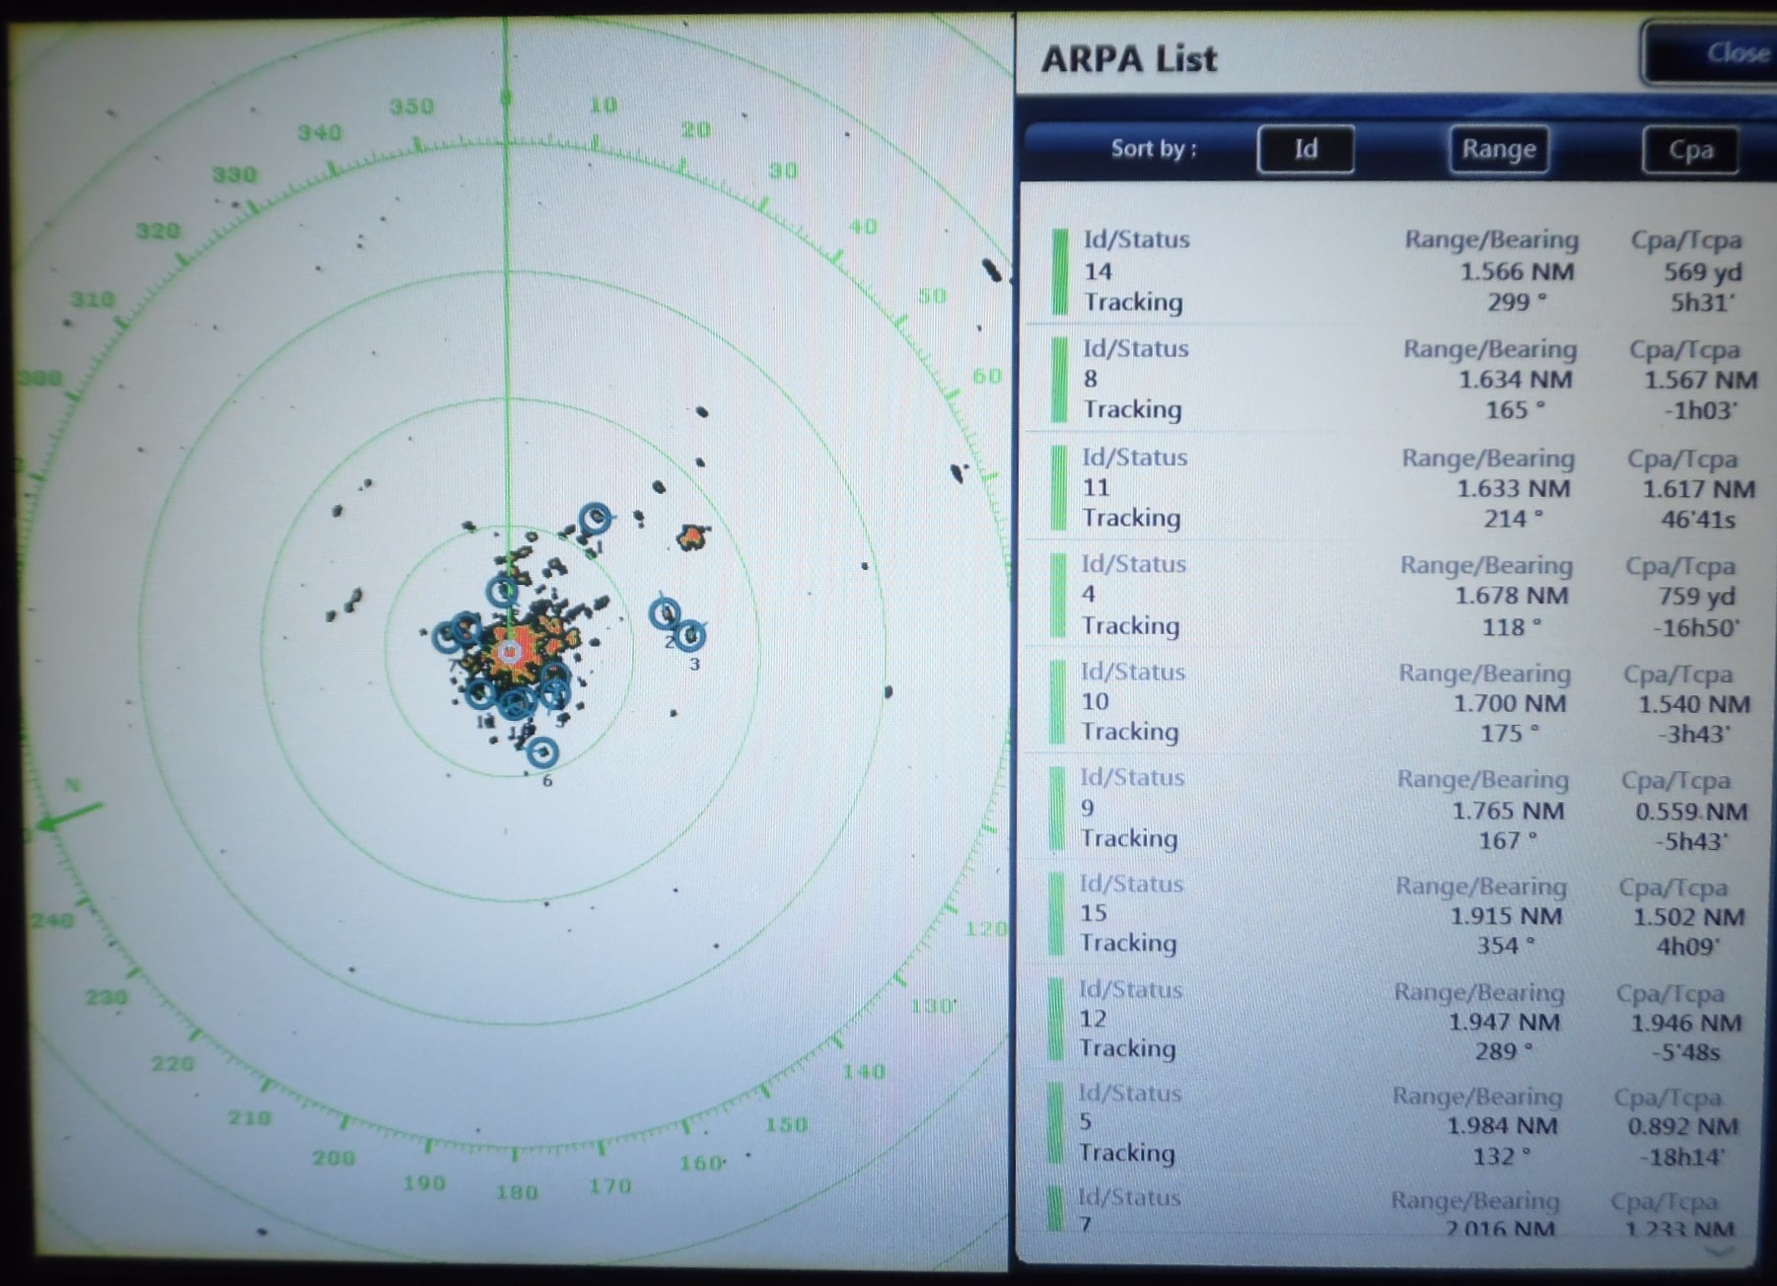Sort ARPA list by Id
Screen dimensions: 1777x1286
tap(1305, 150)
